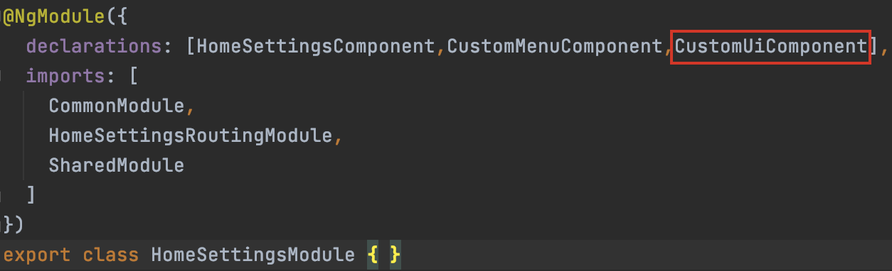Click the highlighted opening brace of class body

pos(373,255)
